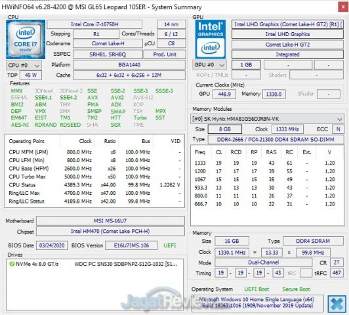This screenshot has height=315, width=349.
Task: Click the C8 µCU field
Action: [171, 43]
